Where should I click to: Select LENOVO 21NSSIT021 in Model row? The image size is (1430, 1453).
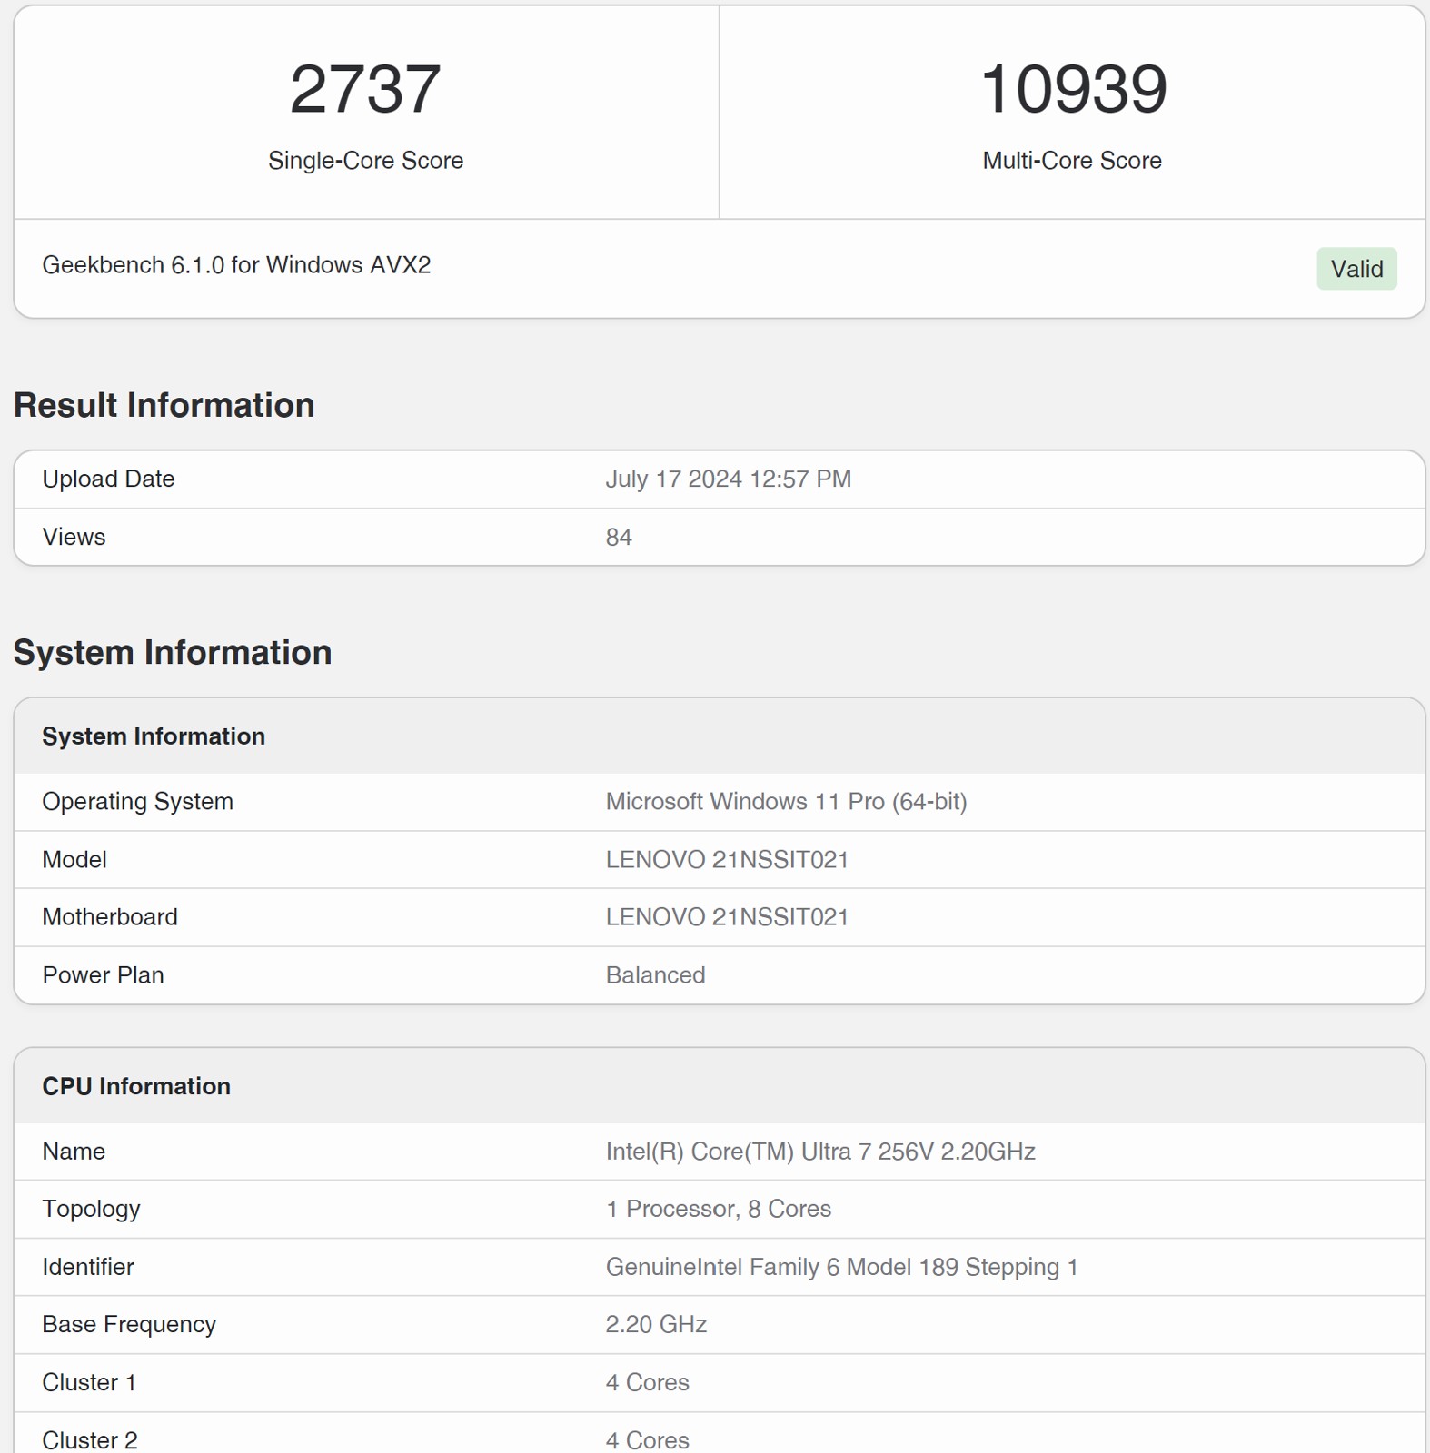(x=727, y=859)
